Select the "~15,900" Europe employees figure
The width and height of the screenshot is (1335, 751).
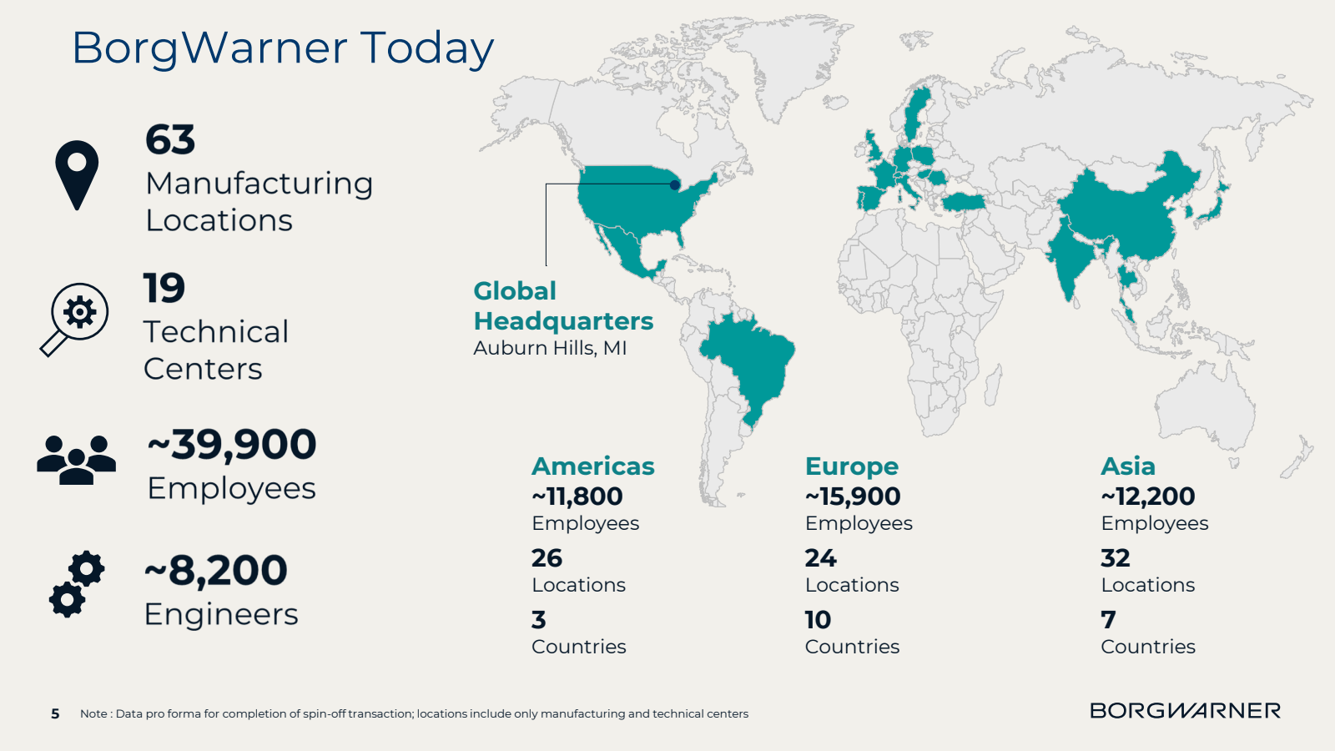(853, 496)
